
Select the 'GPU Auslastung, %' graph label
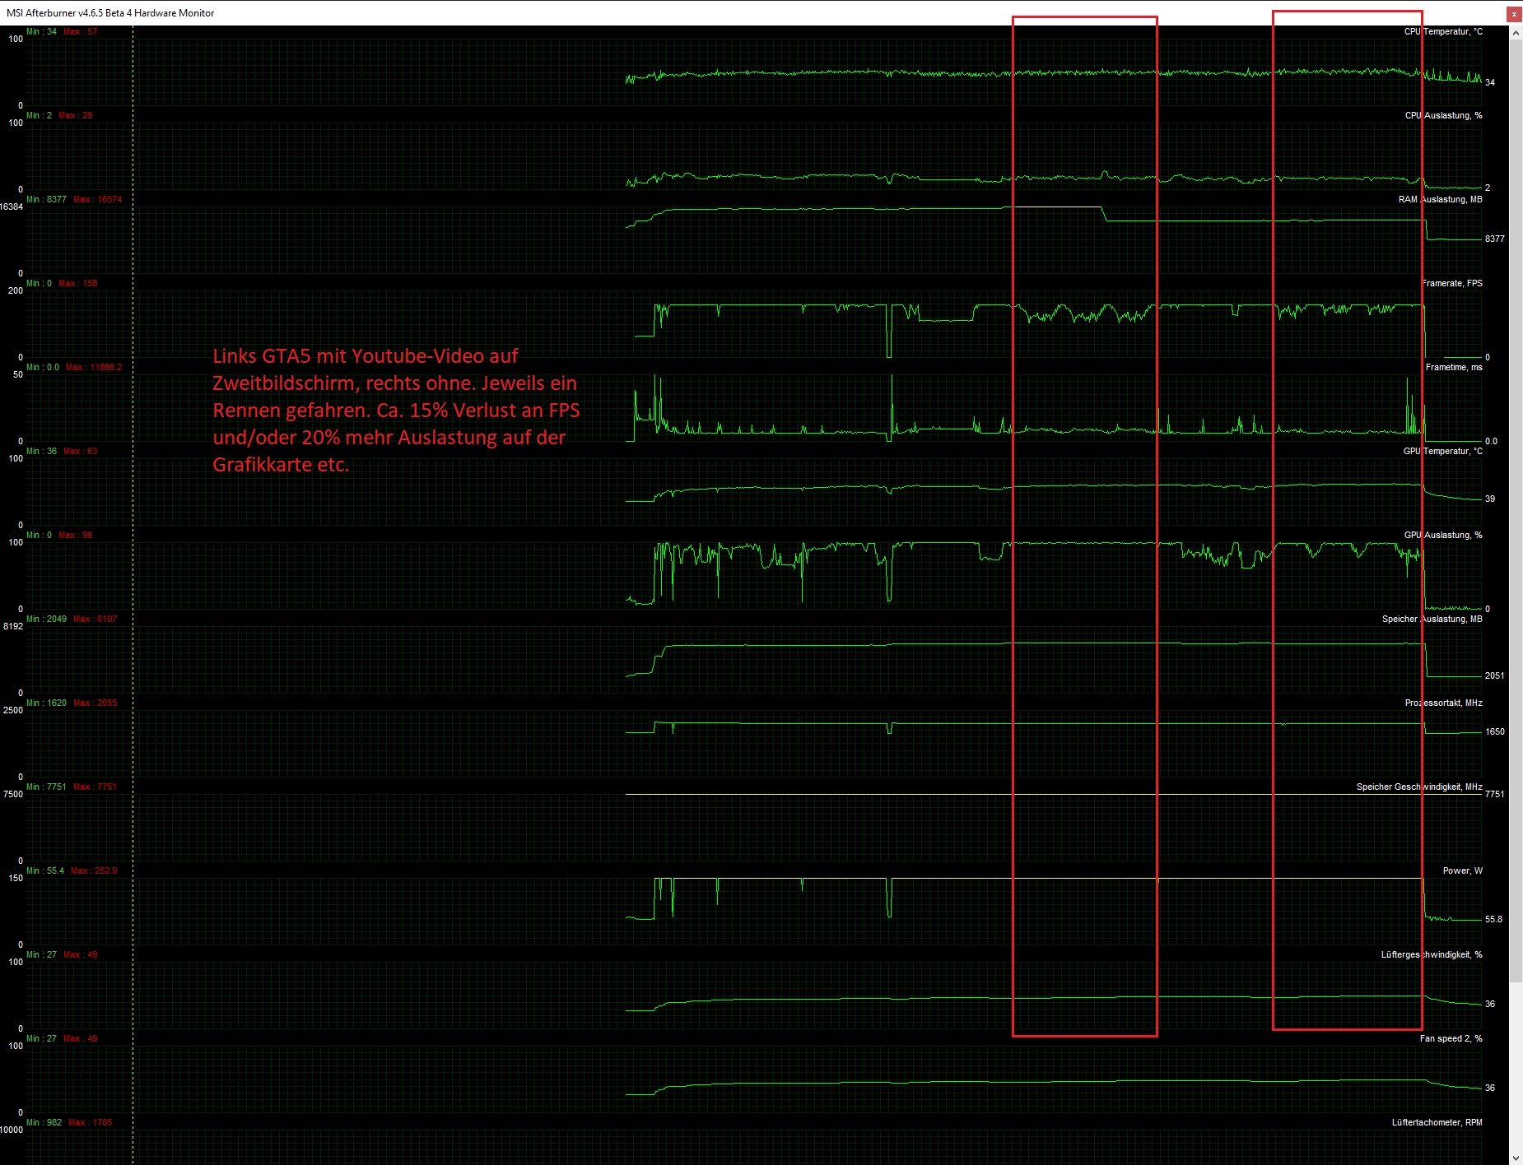click(x=1443, y=535)
